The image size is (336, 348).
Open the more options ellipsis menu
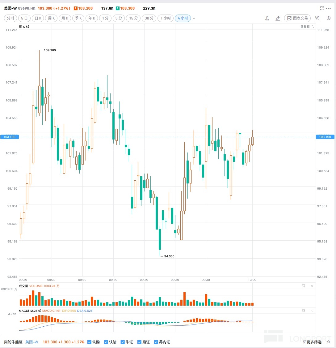click(329, 8)
